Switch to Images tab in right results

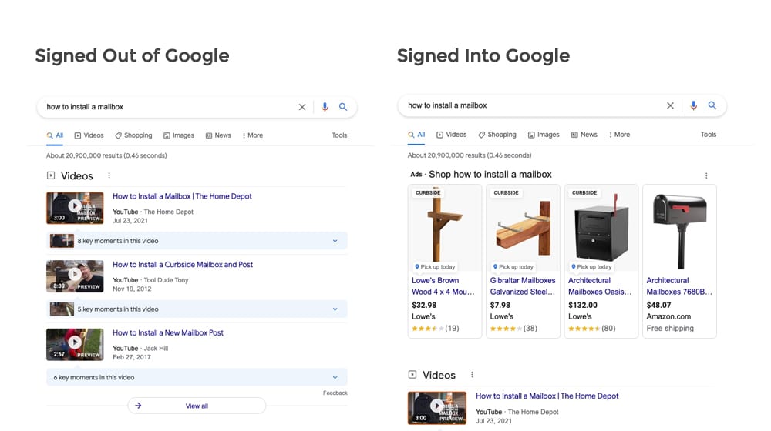click(544, 135)
